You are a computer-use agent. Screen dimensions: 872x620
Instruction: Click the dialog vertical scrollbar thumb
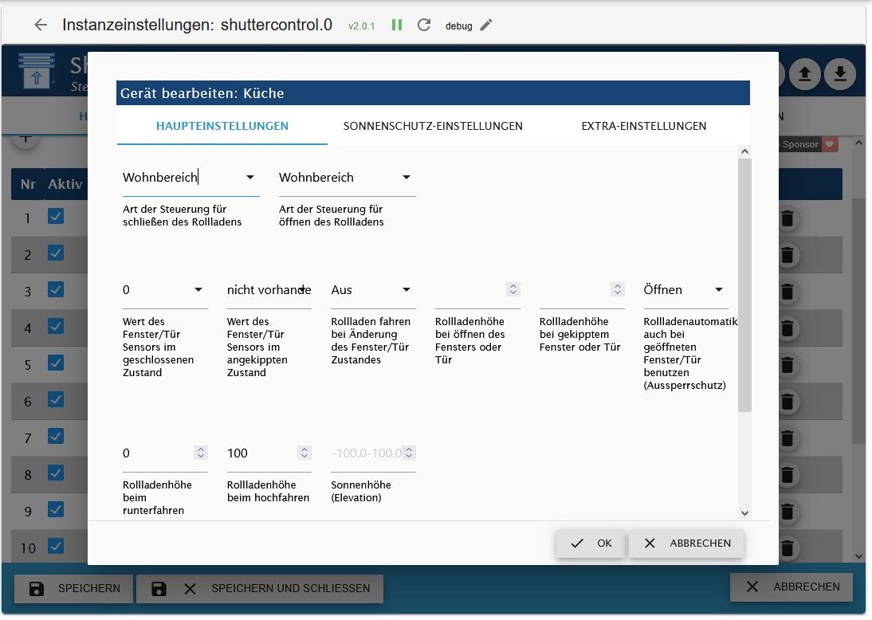click(744, 285)
